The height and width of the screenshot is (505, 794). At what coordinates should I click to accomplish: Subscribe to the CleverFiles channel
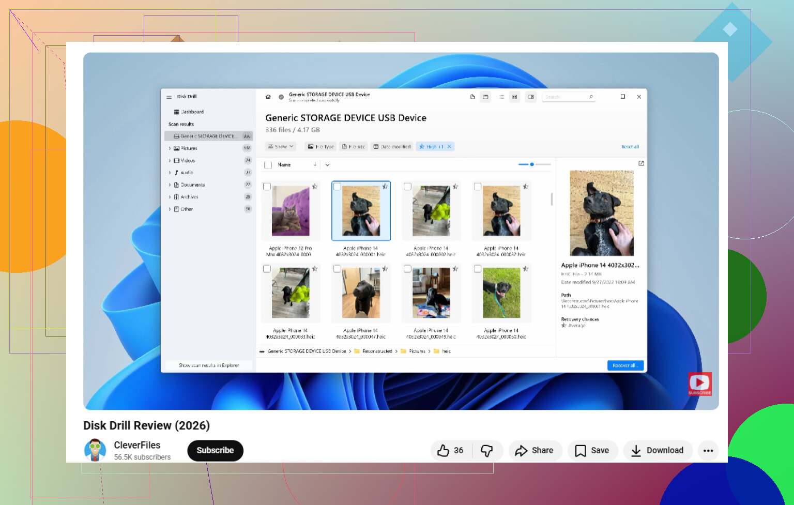point(215,451)
